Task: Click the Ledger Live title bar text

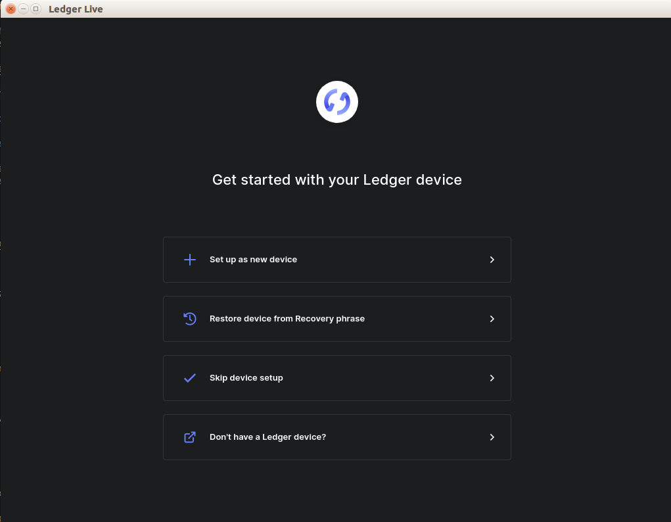Action: pyautogui.click(x=76, y=9)
